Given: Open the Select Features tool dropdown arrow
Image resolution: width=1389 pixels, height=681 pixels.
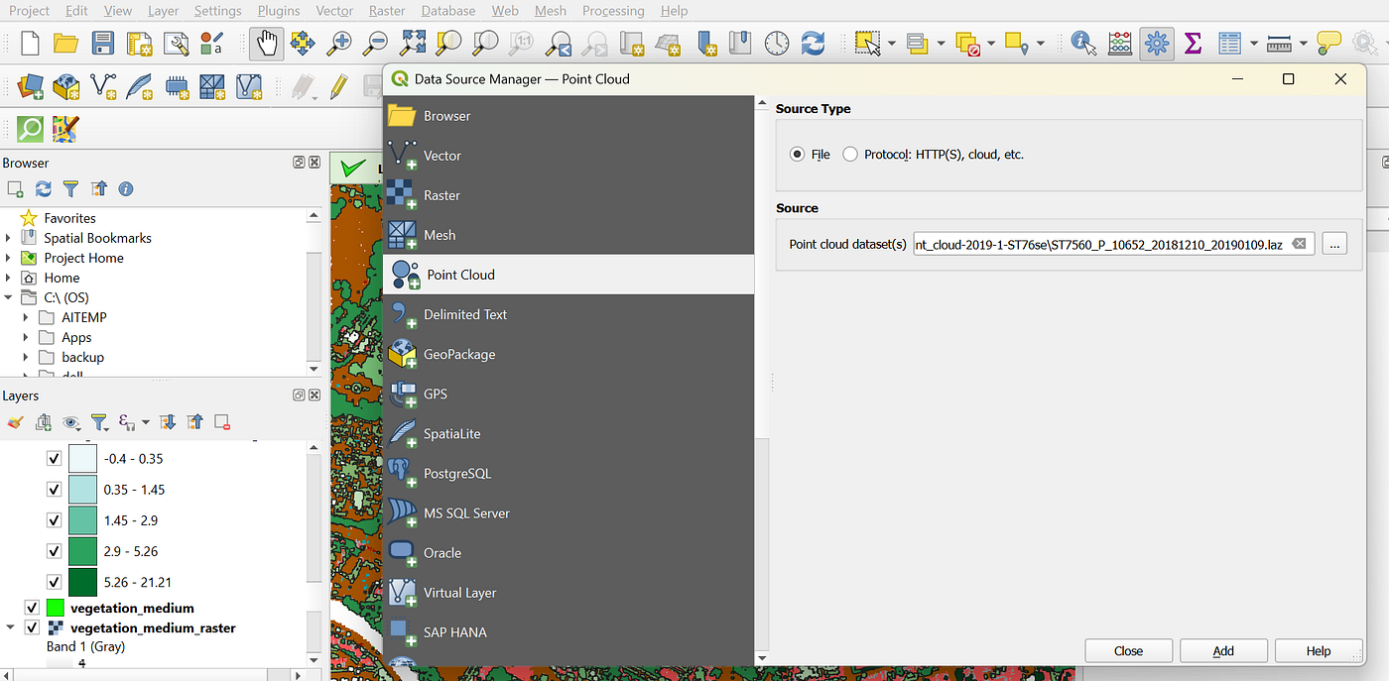Looking at the screenshot, I should tap(892, 43).
